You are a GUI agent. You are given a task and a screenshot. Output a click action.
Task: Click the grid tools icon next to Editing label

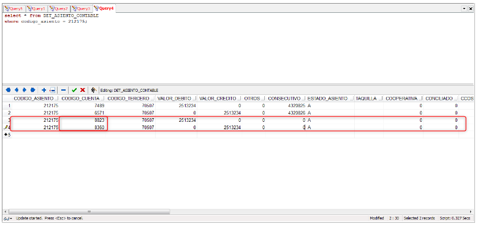tap(93, 90)
